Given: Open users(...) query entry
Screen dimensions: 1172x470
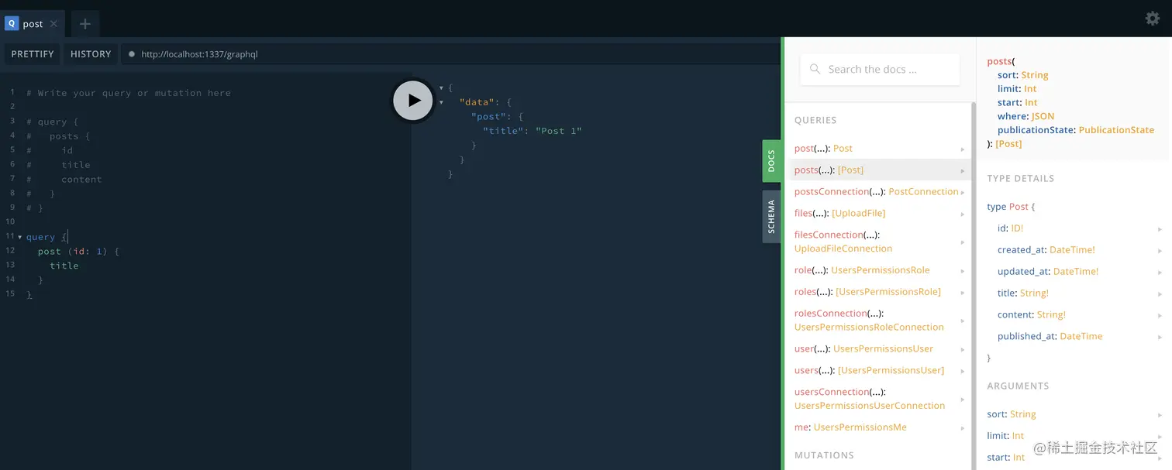Looking at the screenshot, I should tap(877, 371).
